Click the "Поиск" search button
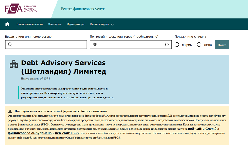The width and height of the screenshot is (248, 151). click(x=222, y=45)
